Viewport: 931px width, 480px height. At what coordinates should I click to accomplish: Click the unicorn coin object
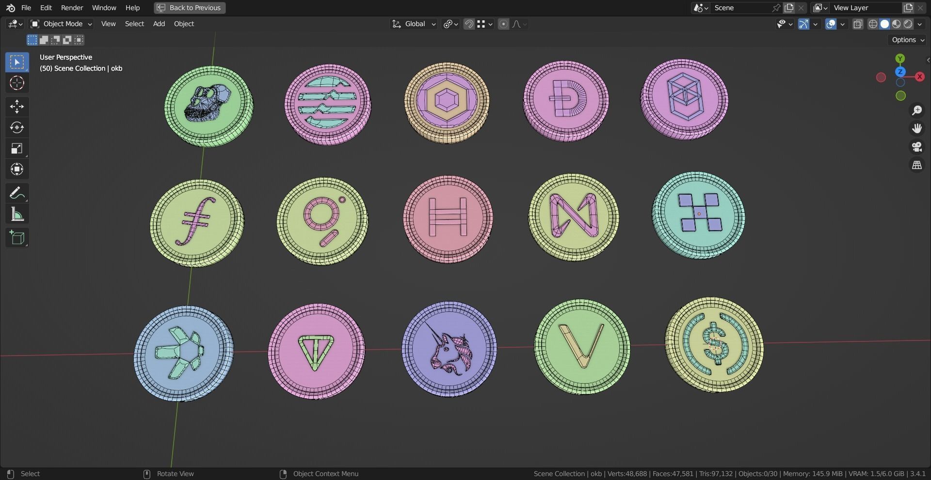tap(449, 349)
